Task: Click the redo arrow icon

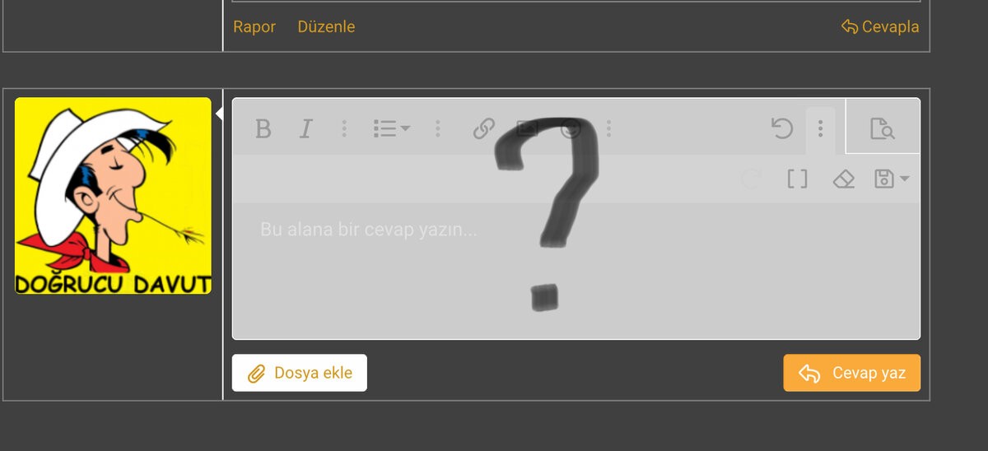Action: [751, 179]
